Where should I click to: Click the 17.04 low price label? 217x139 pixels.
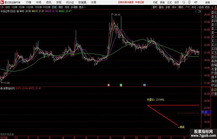click(7, 83)
